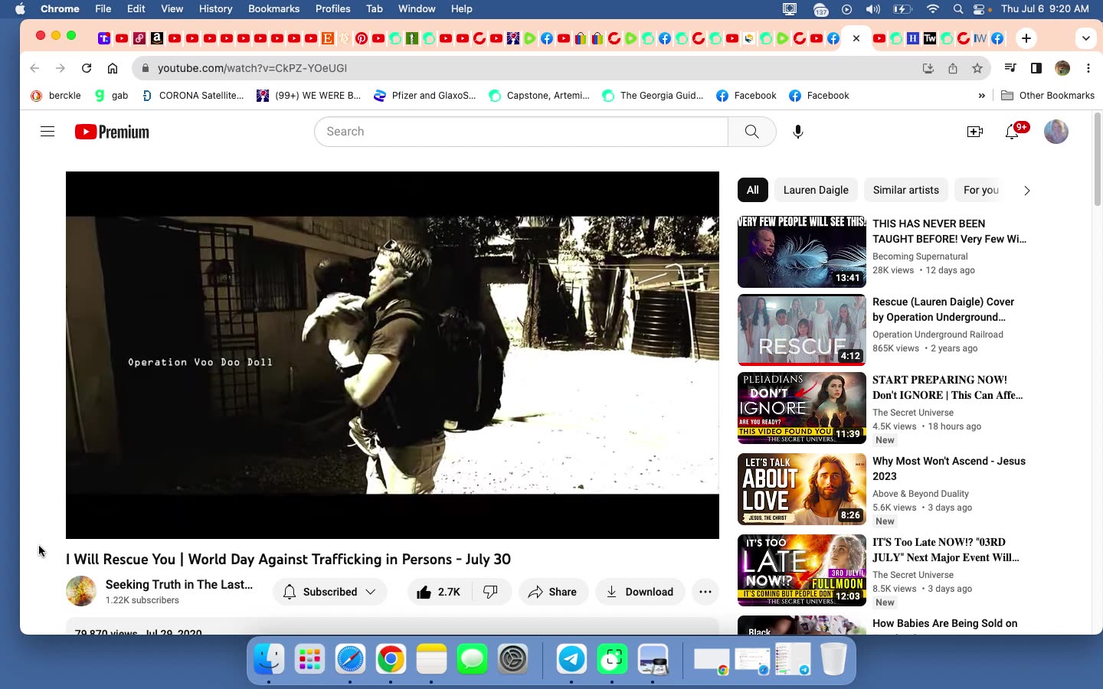The height and width of the screenshot is (689, 1103).
Task: Select the Similar artists filter chip
Action: (x=906, y=190)
